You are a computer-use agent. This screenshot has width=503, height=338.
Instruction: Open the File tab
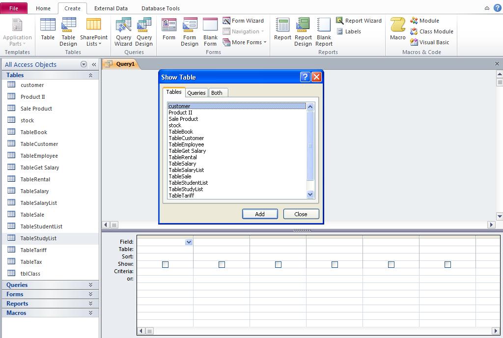14,8
